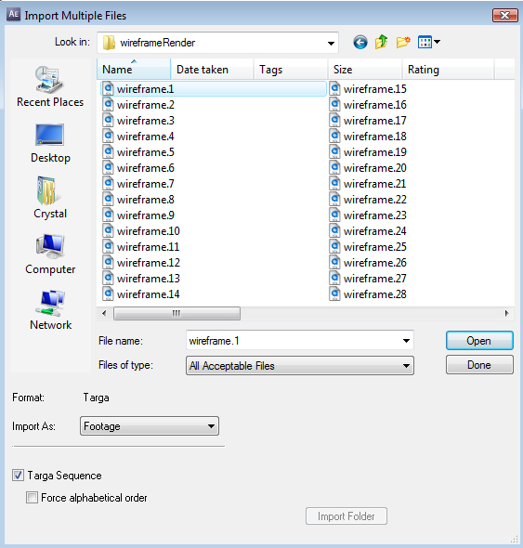Create a new folder icon
The image size is (523, 548).
[x=403, y=43]
